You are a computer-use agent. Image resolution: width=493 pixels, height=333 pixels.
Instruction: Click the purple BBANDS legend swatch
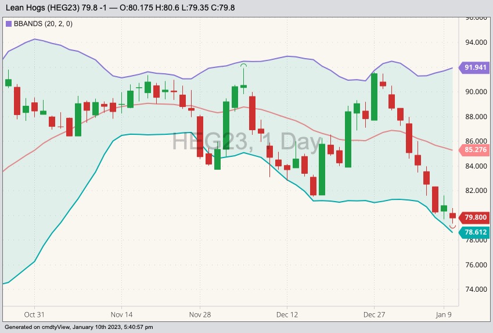9,24
